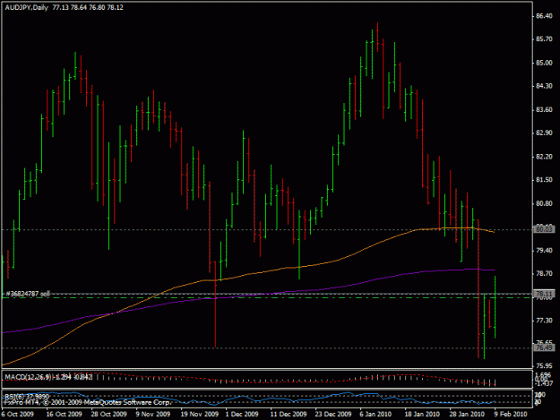Click the 6 Oct 2009 date label
560x420 pixels.
tap(18, 414)
